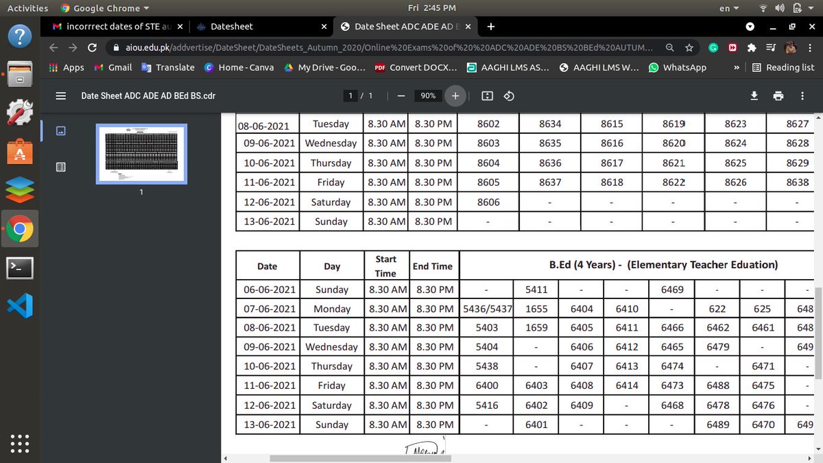Open the Convert DOCX bookmark
This screenshot has width=823, height=463.
click(x=416, y=67)
